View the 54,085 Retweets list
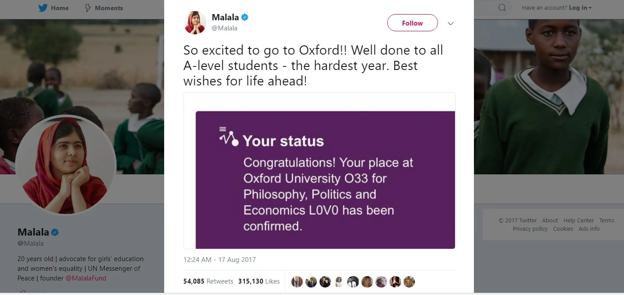The image size is (624, 295). 208,281
